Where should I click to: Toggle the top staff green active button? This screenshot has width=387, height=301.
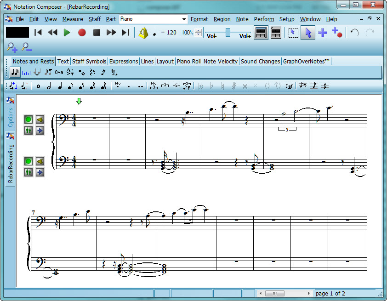click(28, 119)
